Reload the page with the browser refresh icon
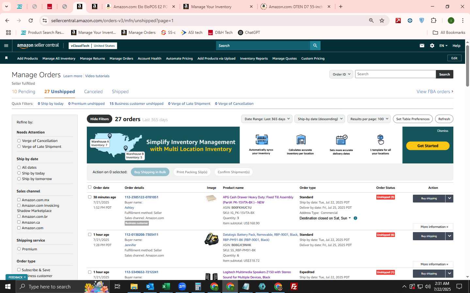 [x=31, y=21]
